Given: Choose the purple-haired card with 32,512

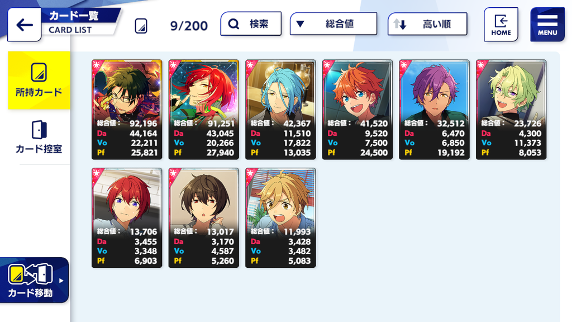Looking at the screenshot, I should [434, 110].
